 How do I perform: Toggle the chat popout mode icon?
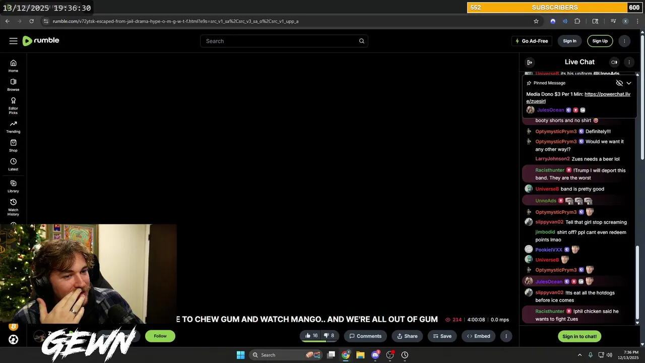(614, 62)
